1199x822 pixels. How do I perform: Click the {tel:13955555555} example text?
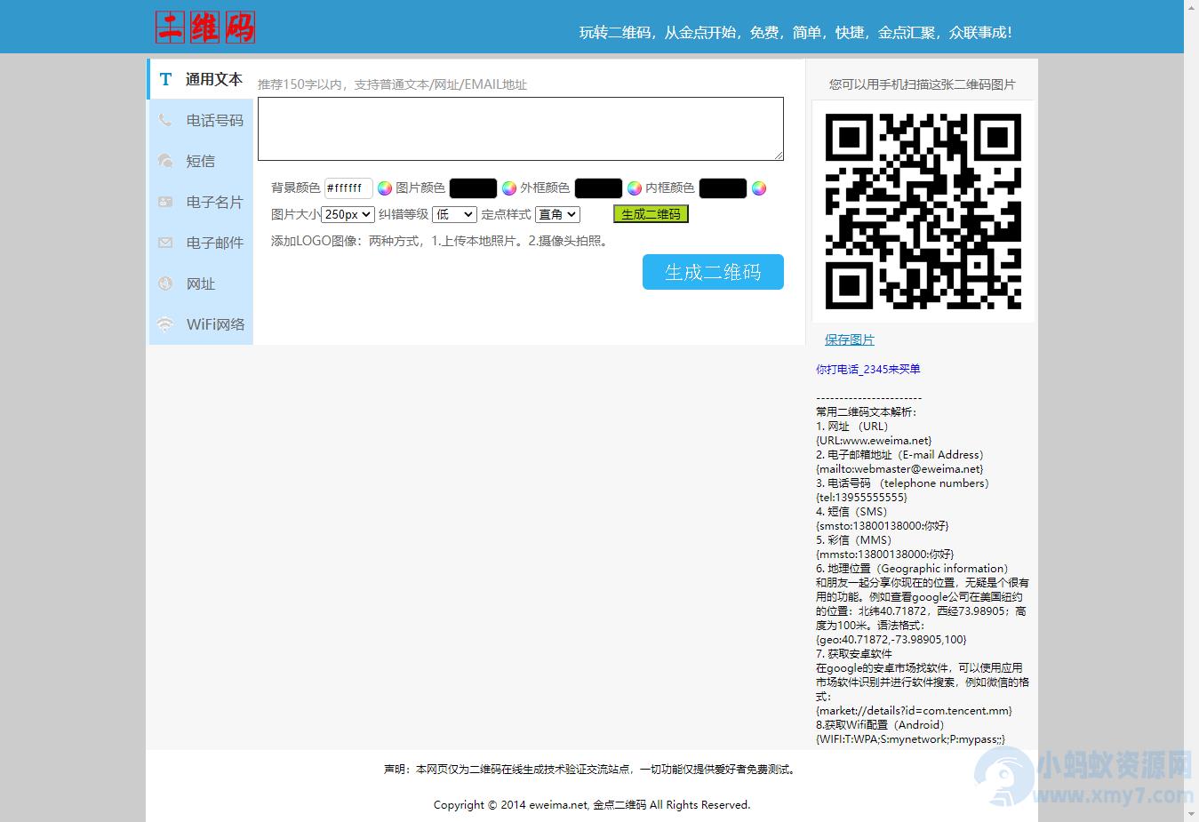click(x=861, y=497)
